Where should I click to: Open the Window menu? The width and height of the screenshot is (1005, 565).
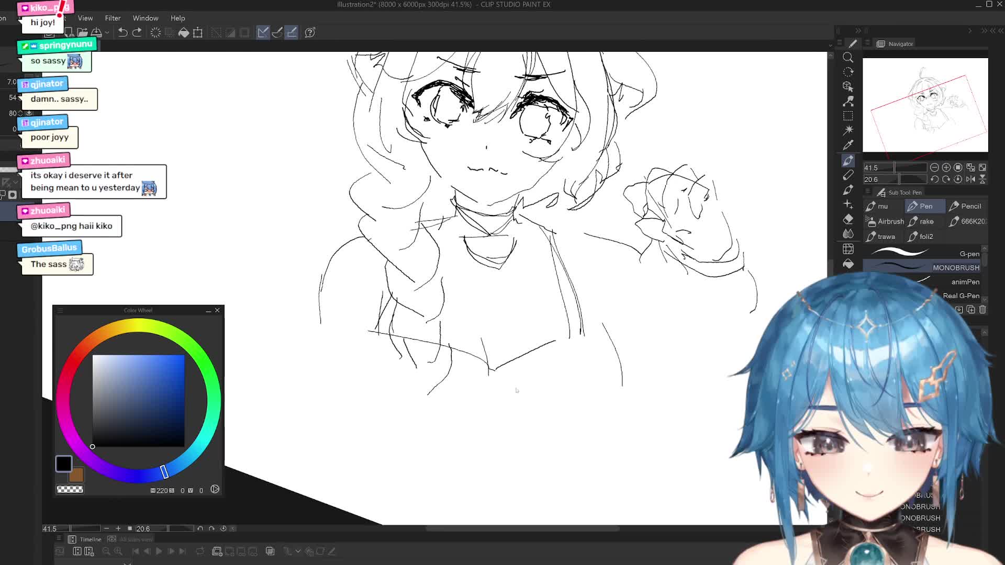coord(146,18)
